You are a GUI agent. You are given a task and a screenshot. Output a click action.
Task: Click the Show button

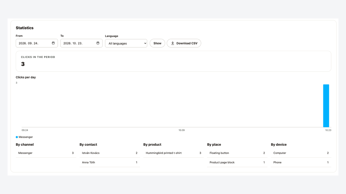click(x=157, y=43)
